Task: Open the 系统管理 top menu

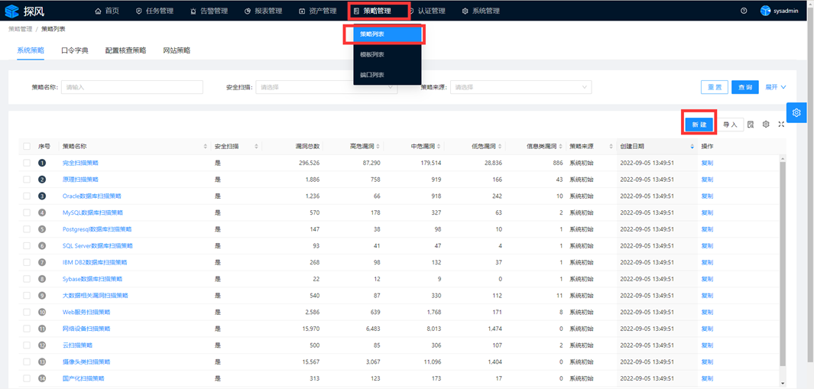Action: (x=481, y=11)
